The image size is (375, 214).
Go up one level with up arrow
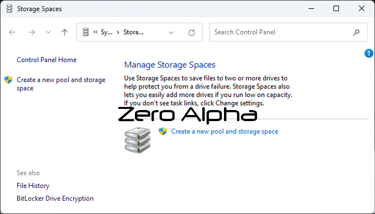(x=64, y=32)
